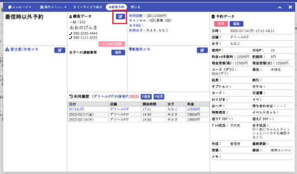Click the 利用履歴 clock icon
Screen dimensions: 297x174
click(x=71, y=97)
